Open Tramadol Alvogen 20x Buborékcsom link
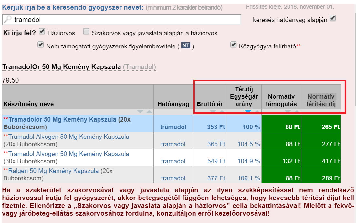The height and width of the screenshot is (223, 356). (68, 137)
